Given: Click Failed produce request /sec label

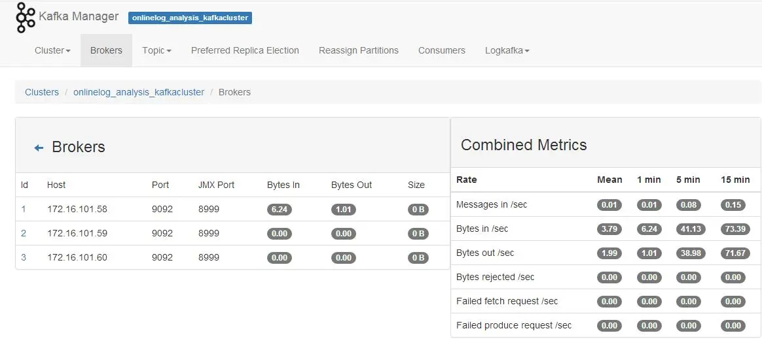Looking at the screenshot, I should [514, 326].
